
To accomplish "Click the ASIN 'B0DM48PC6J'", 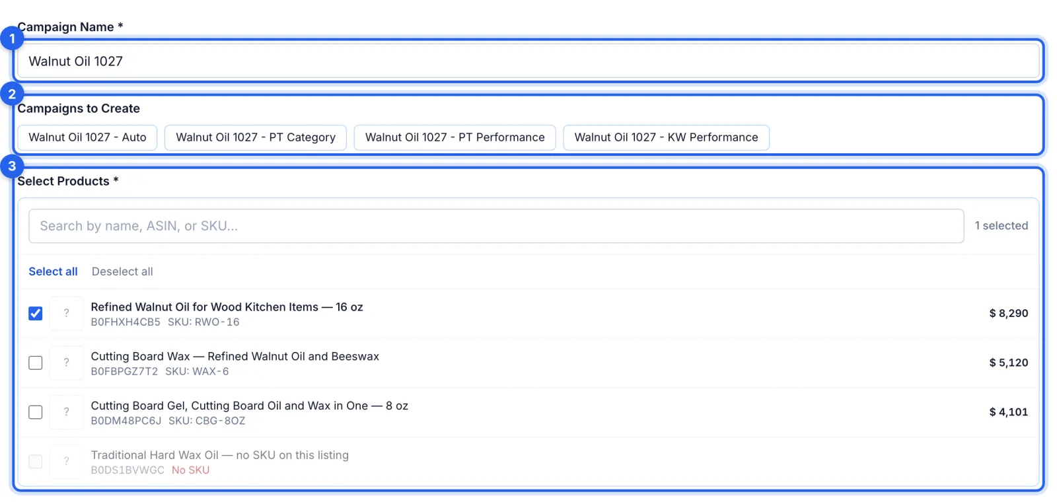I will pyautogui.click(x=126, y=421).
